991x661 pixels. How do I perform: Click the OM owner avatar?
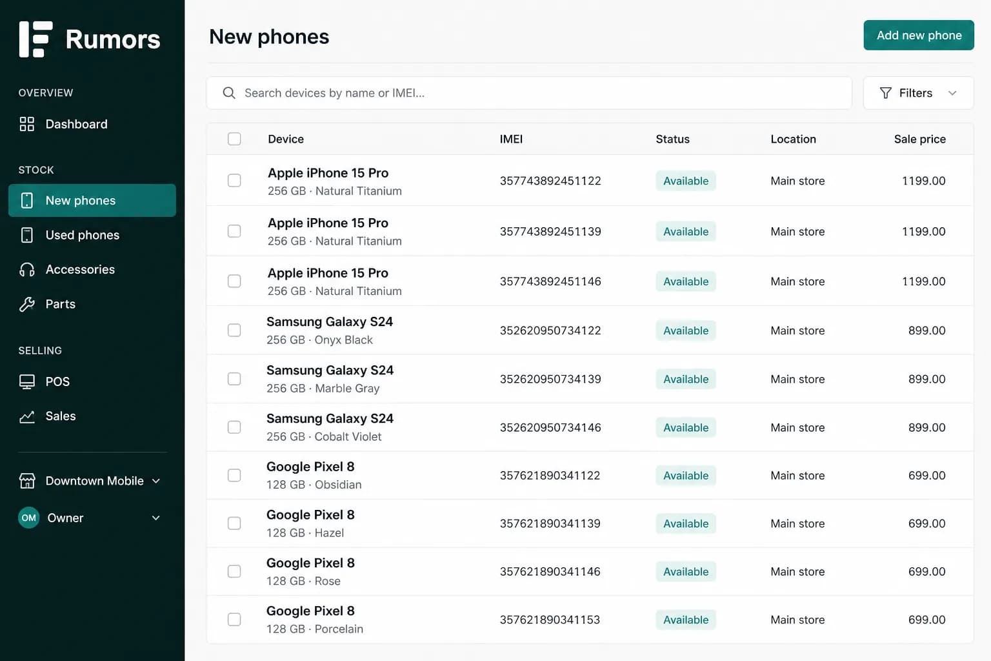point(29,518)
